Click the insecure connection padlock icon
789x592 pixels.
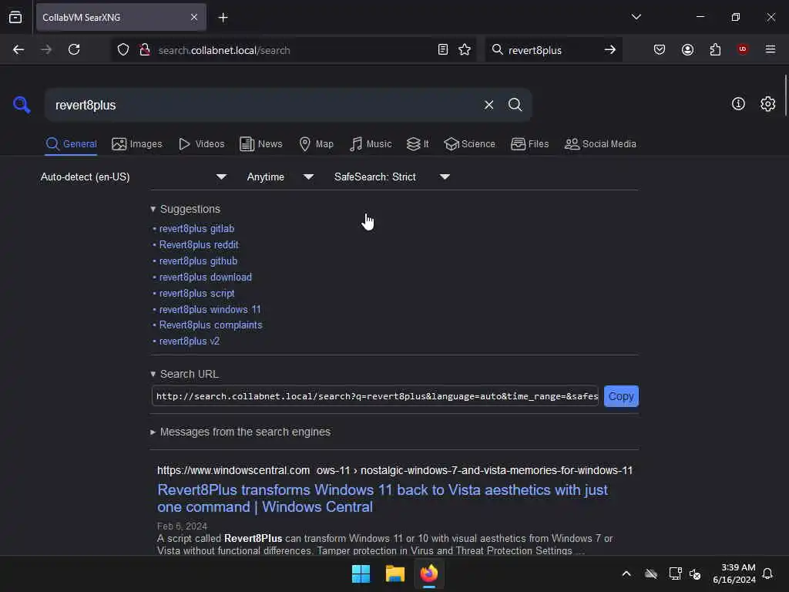[x=144, y=49]
